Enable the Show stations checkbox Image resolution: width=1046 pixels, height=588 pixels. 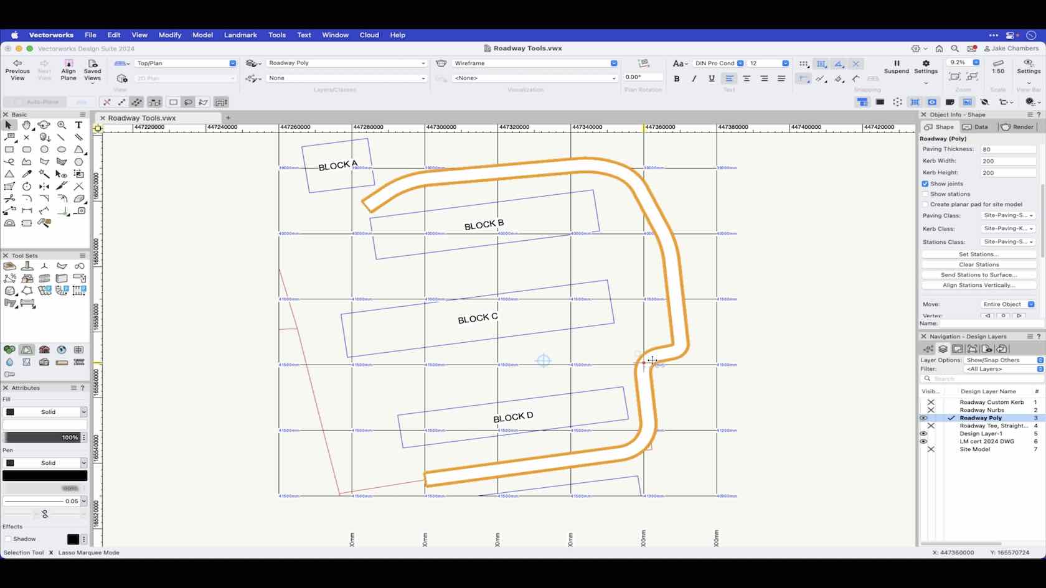925,194
